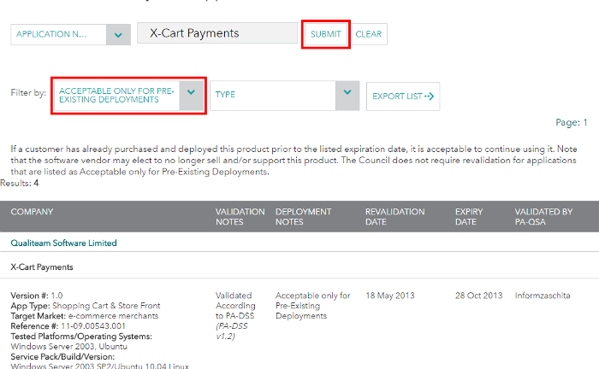Click the Expiry Date column header
This screenshot has height=369, width=599.
469,216
